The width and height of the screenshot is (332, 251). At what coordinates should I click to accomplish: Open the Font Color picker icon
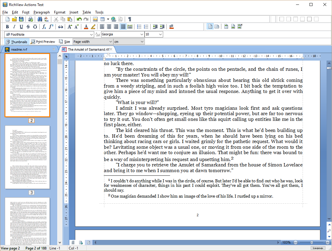pyautogui.click(x=86, y=27)
